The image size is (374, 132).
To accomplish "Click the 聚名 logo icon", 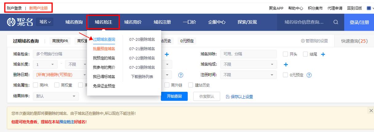I will (x=11, y=22).
